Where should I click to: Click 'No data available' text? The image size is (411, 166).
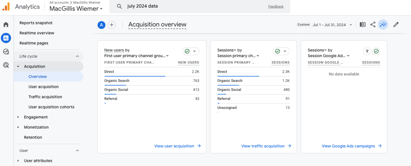(344, 74)
